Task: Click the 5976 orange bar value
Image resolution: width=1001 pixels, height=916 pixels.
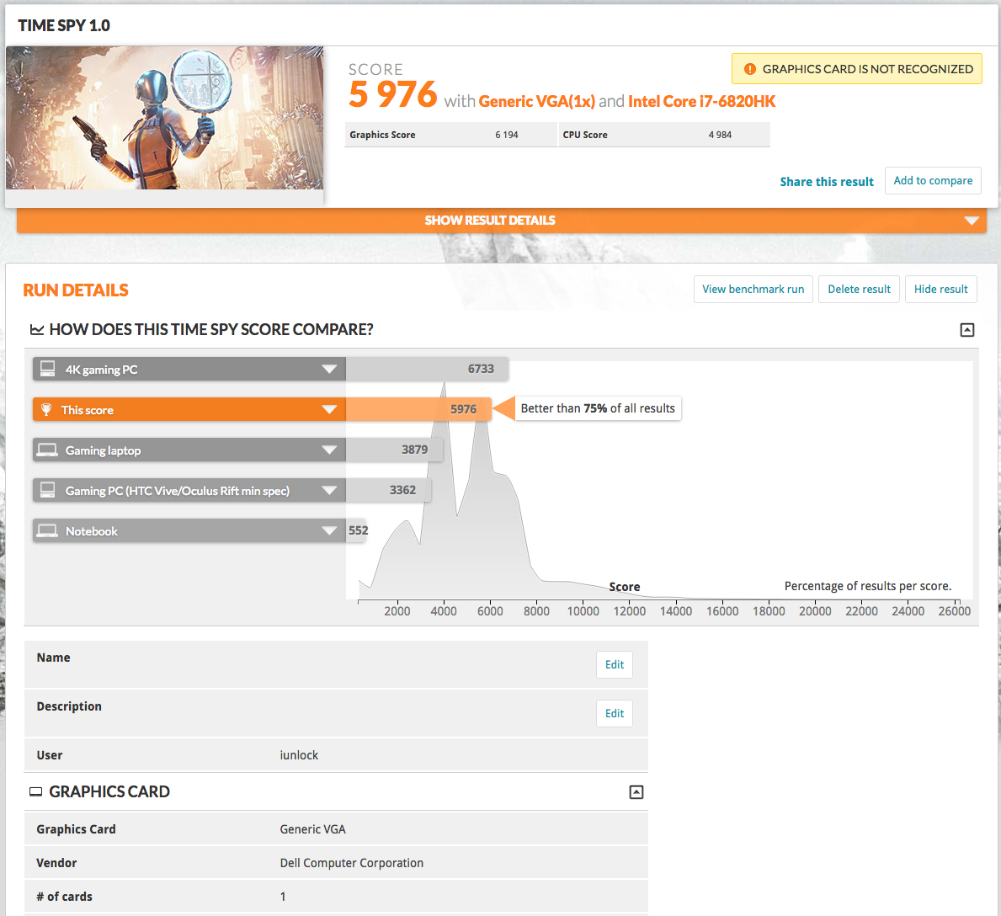Action: pyautogui.click(x=464, y=409)
